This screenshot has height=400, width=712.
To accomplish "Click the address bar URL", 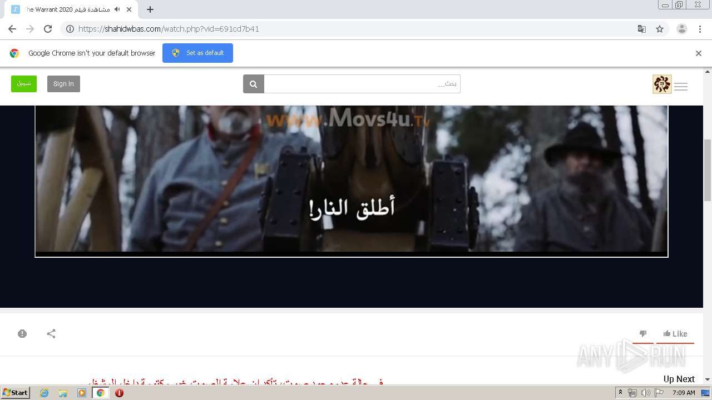I will (x=169, y=29).
